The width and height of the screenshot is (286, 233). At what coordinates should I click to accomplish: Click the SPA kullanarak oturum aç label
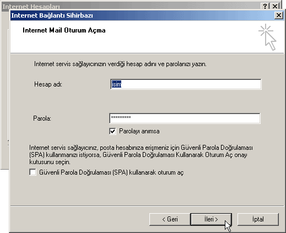pyautogui.click(x=111, y=172)
